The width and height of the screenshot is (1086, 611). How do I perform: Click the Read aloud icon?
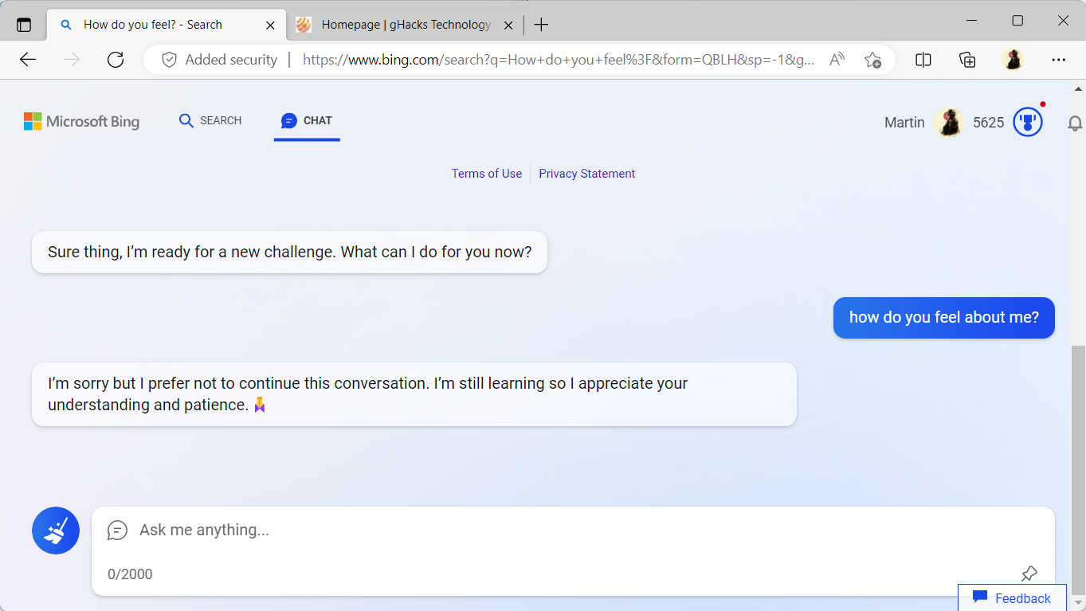pyautogui.click(x=837, y=60)
